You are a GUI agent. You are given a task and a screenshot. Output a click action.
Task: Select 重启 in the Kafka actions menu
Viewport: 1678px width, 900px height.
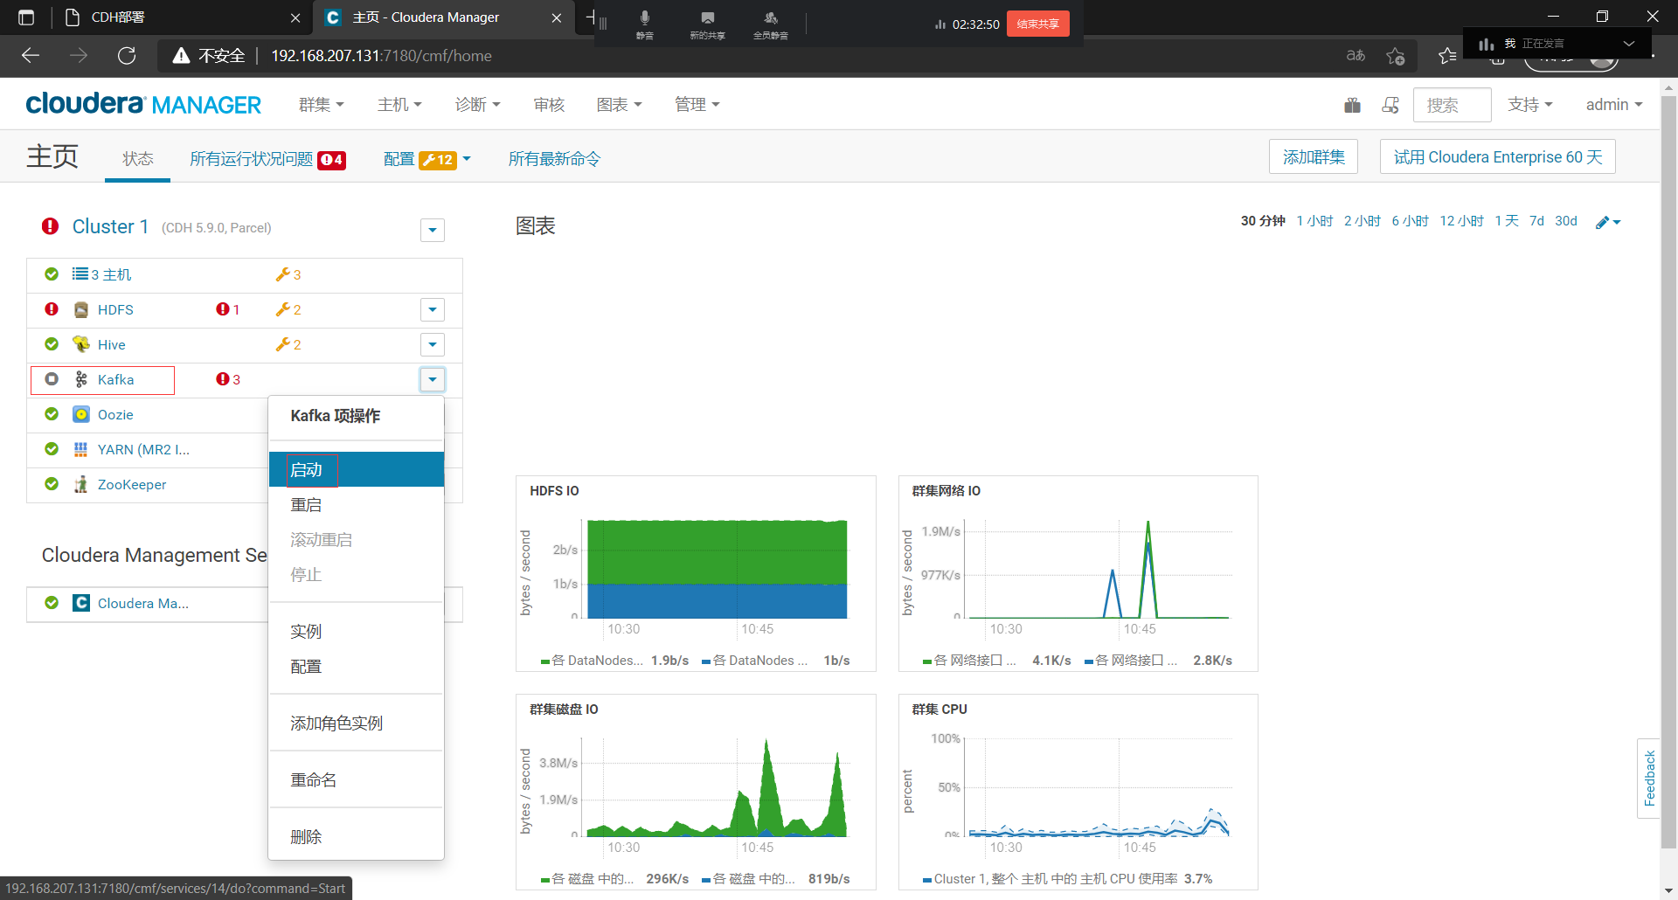tap(357, 505)
